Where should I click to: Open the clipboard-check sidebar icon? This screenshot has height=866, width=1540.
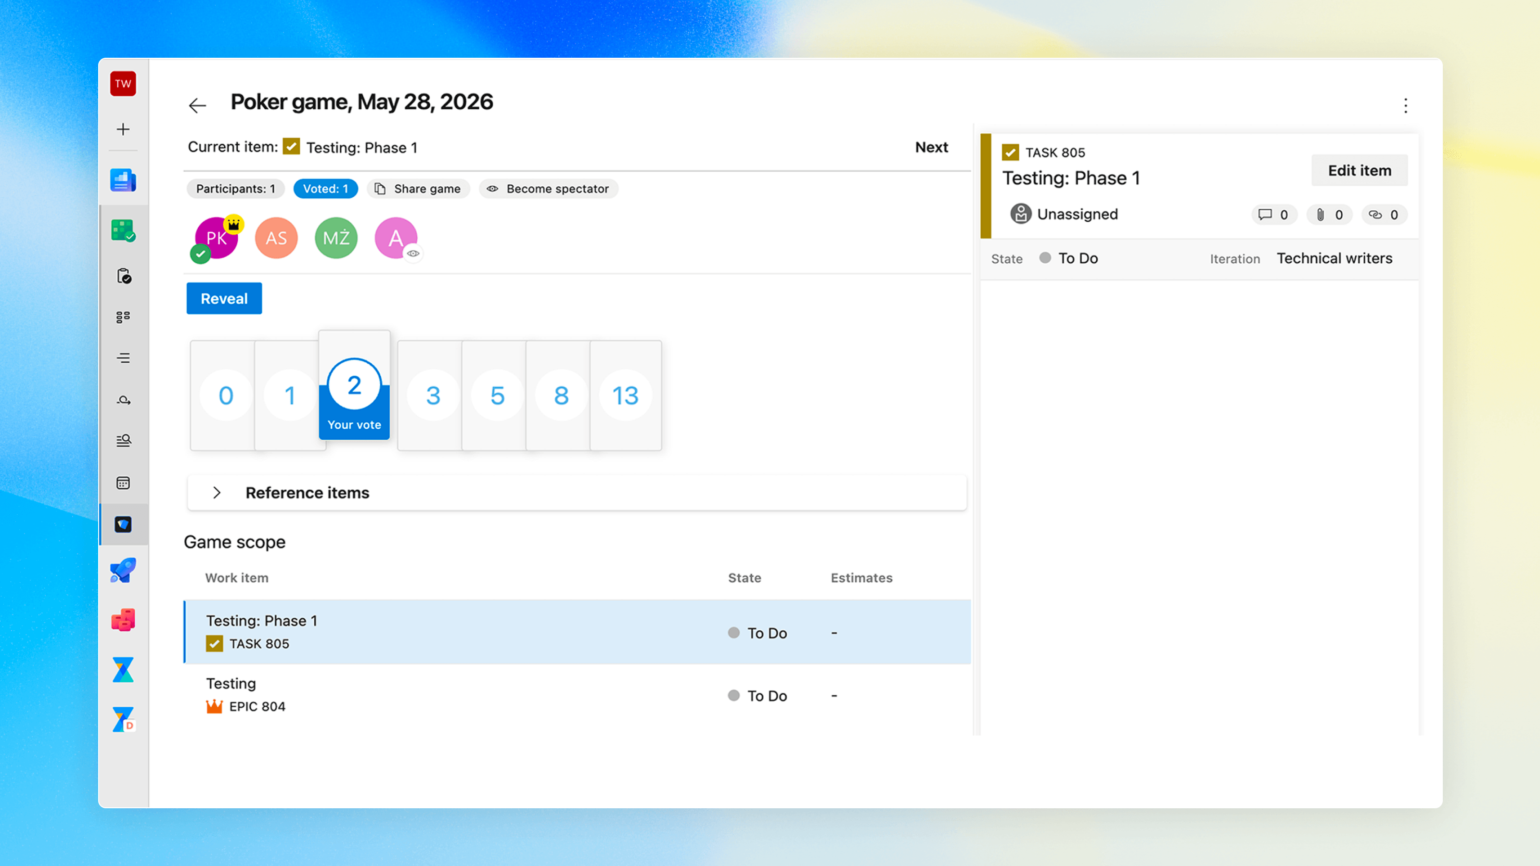[x=123, y=276]
